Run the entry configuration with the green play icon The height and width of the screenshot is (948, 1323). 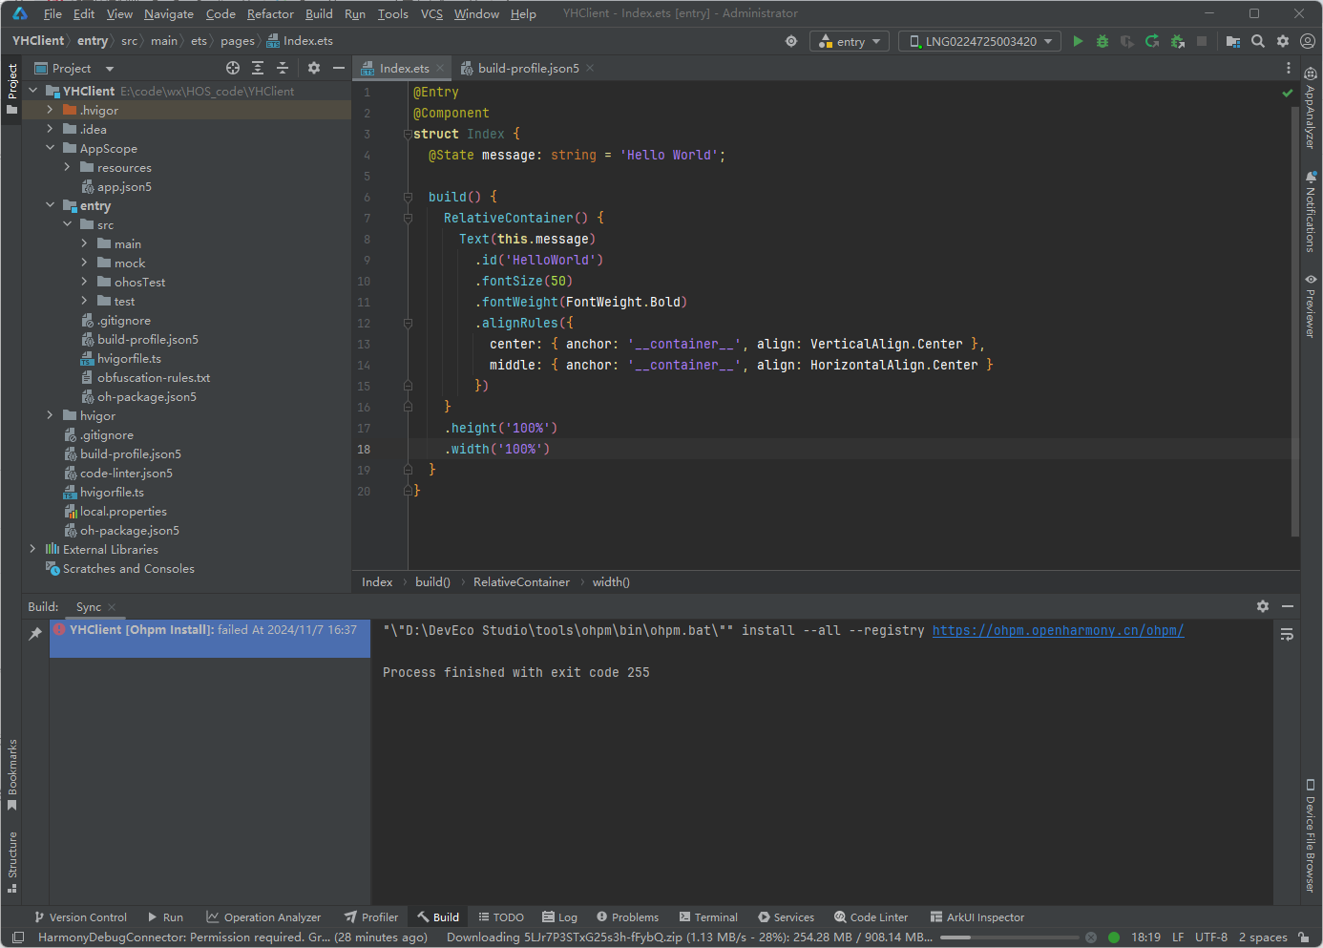click(x=1078, y=41)
